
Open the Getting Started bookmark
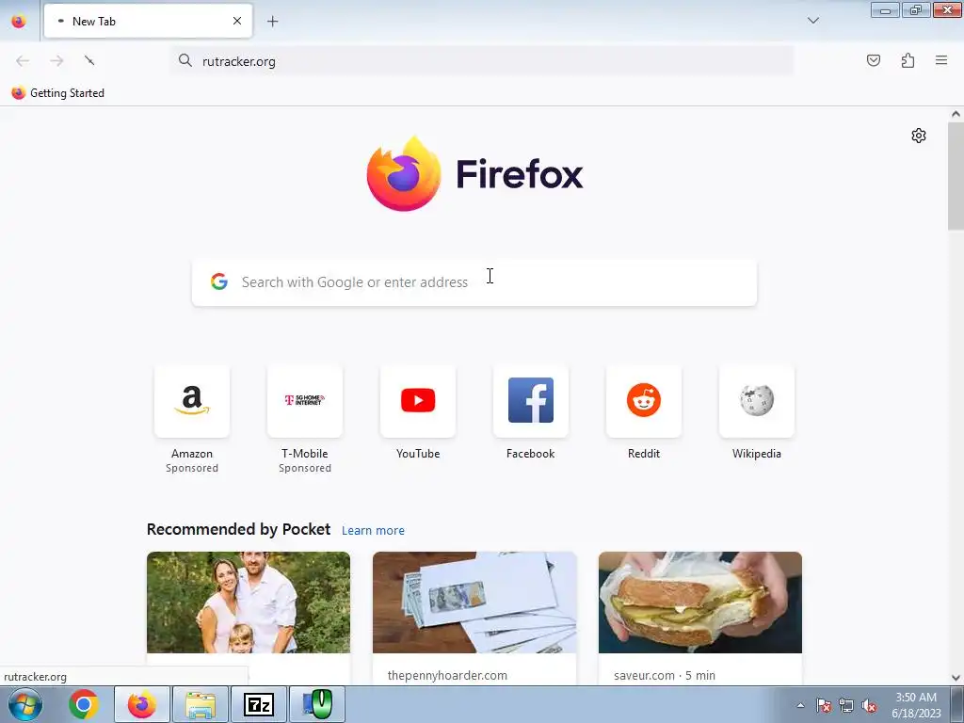tap(57, 93)
